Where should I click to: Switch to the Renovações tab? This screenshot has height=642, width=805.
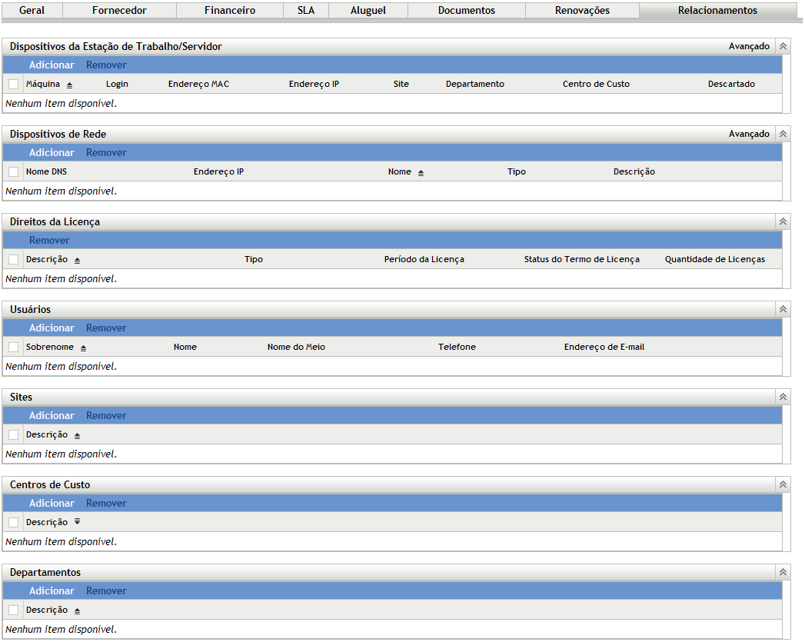point(582,10)
